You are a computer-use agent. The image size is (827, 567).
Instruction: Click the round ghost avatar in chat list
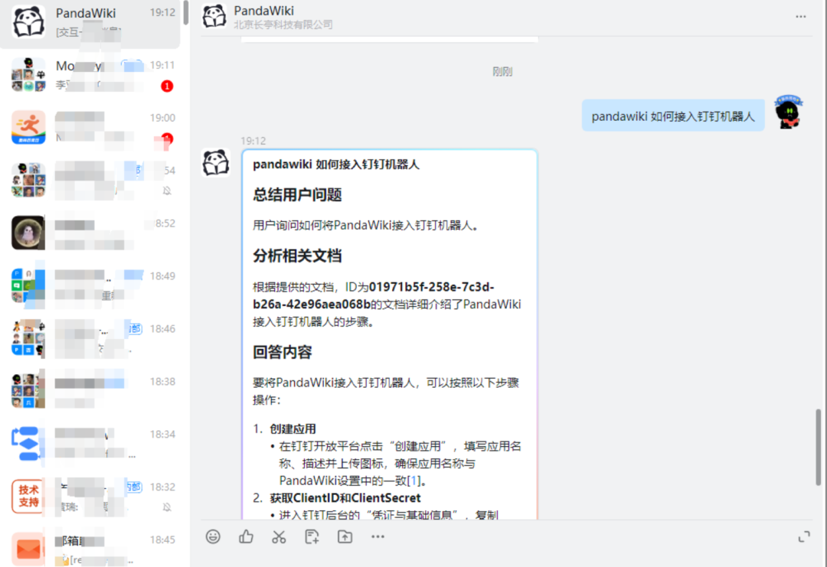[x=28, y=233]
